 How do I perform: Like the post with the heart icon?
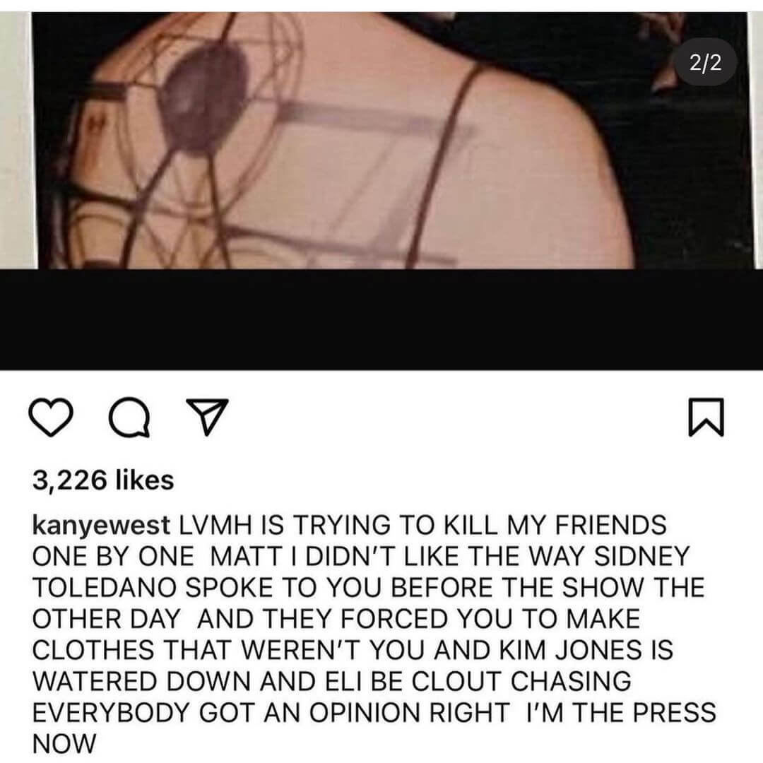[x=51, y=417]
